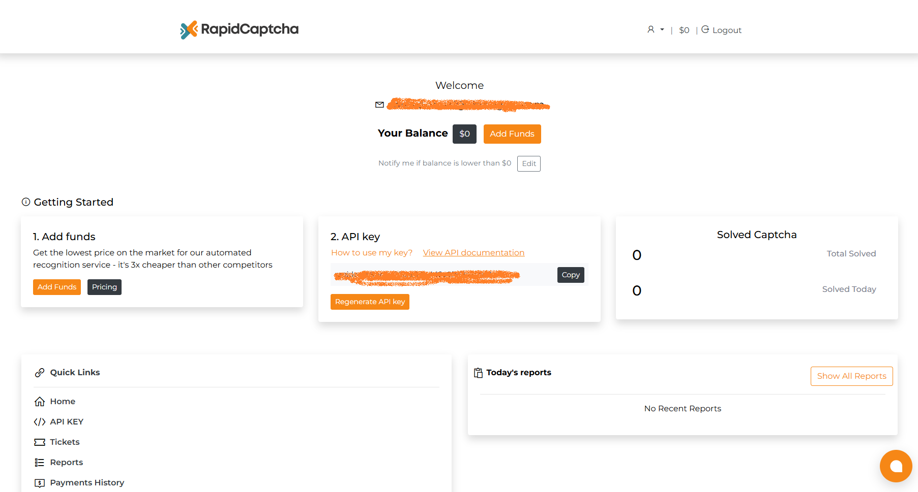Click the API KEY code icon

(40, 422)
